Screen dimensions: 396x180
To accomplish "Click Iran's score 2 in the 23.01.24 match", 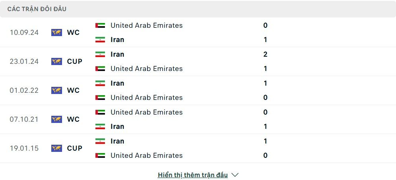I will pos(265,54).
